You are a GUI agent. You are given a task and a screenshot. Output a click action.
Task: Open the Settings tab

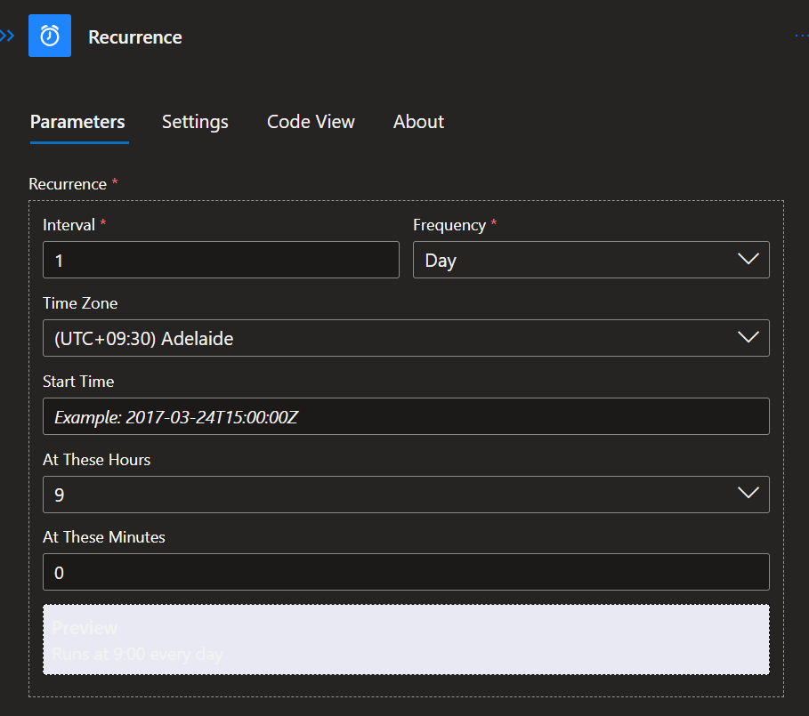click(x=195, y=122)
